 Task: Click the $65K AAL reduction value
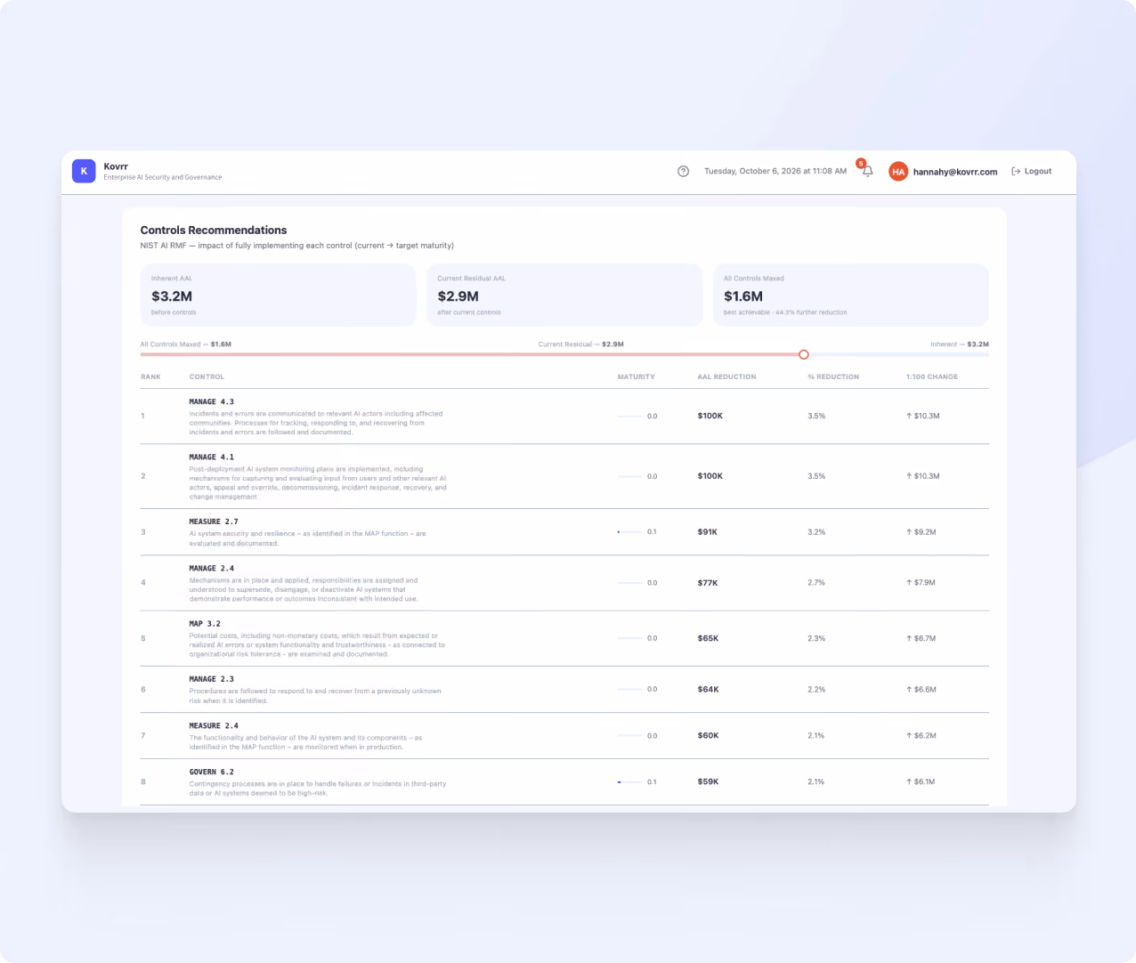(x=709, y=638)
